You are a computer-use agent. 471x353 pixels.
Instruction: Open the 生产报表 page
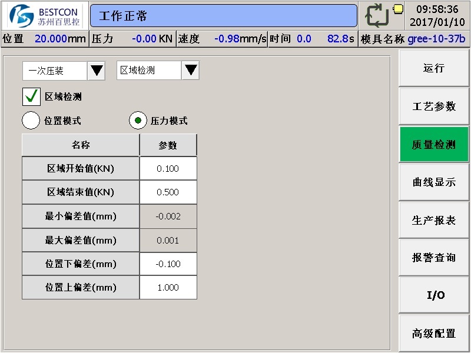[434, 220]
